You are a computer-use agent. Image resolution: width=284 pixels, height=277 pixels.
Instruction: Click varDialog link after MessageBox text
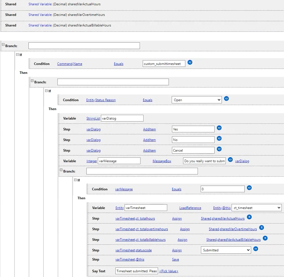tap(242, 161)
